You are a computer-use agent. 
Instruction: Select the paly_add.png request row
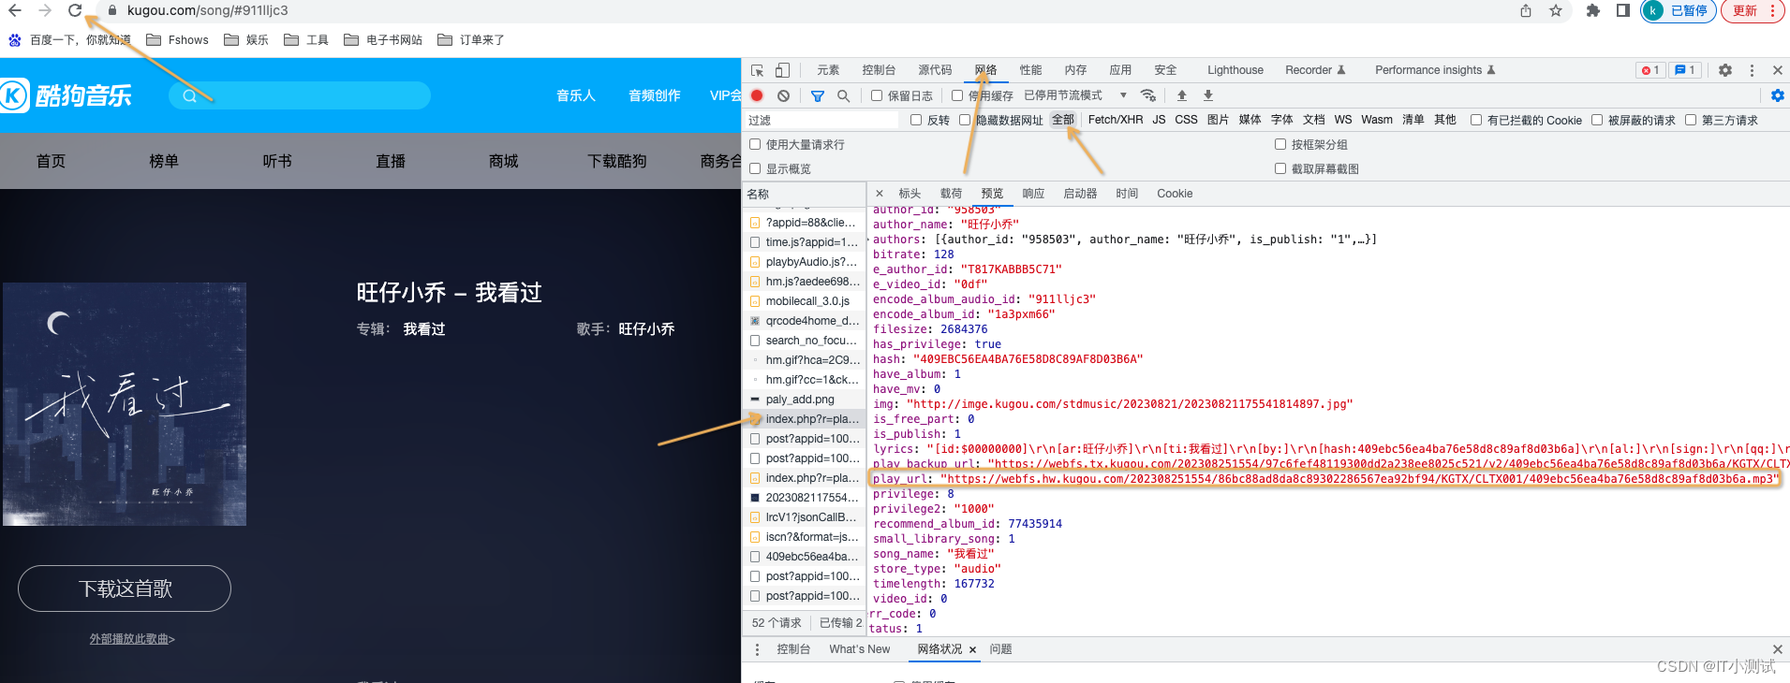(805, 400)
